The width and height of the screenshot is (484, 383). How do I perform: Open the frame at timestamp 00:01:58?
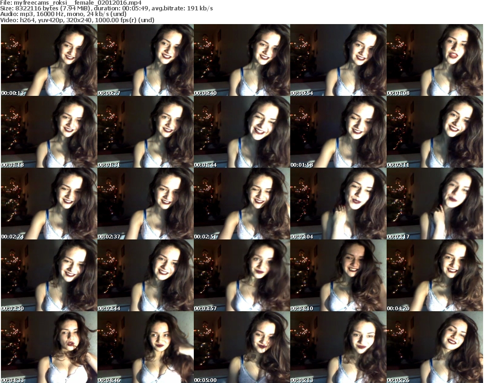[x=338, y=132]
